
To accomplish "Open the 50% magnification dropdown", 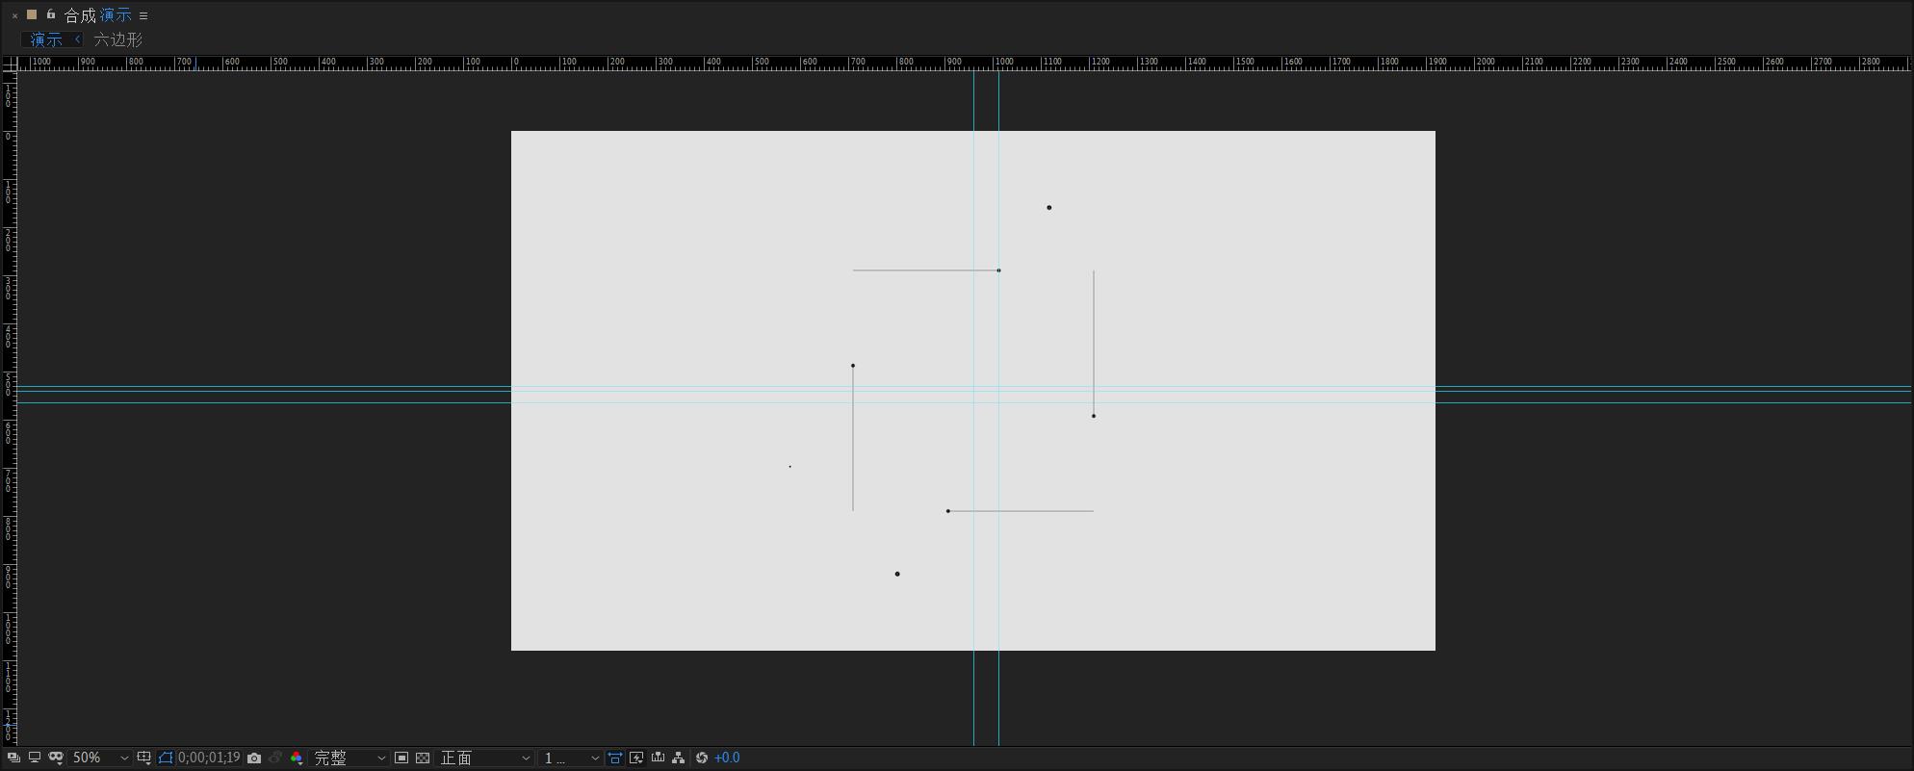I will pyautogui.click(x=100, y=758).
